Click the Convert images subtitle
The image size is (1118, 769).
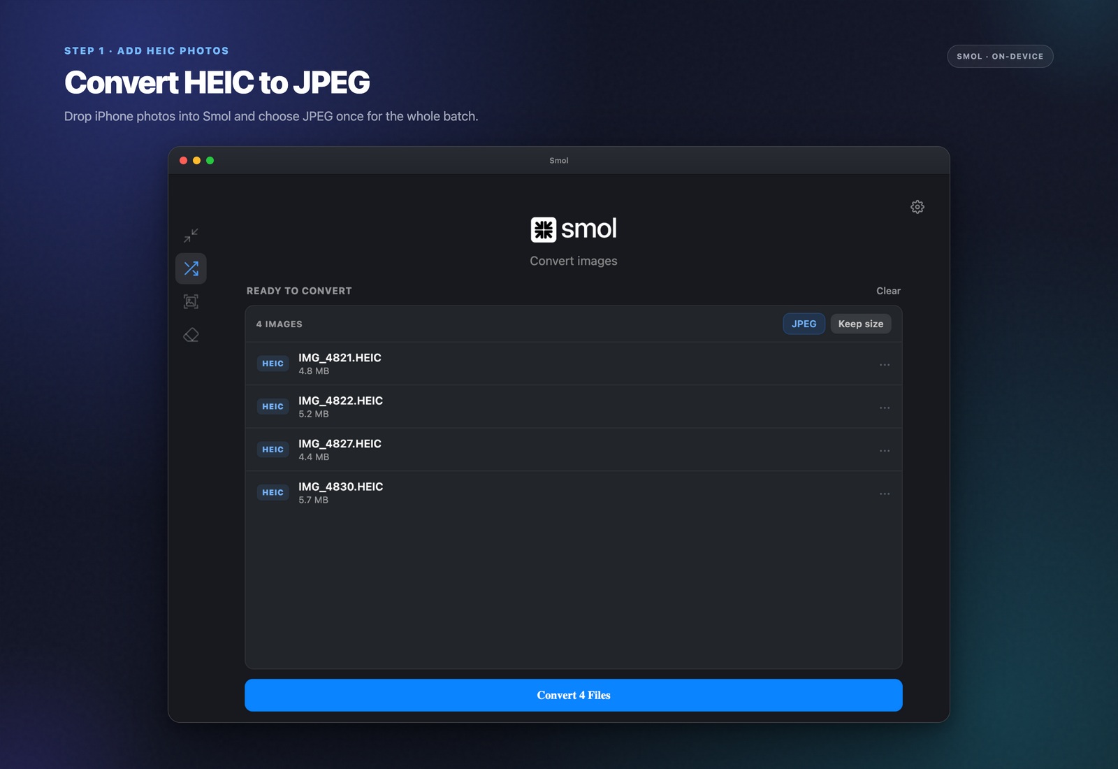[x=574, y=261]
